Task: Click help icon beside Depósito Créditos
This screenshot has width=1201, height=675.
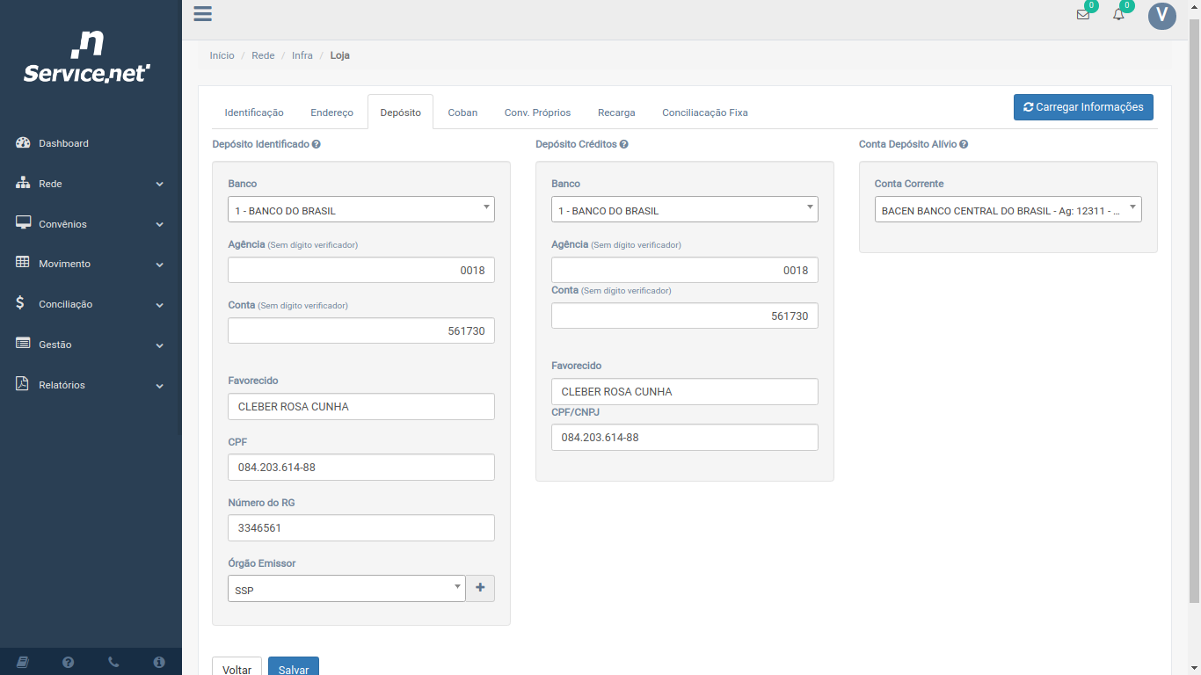Action: coord(623,144)
